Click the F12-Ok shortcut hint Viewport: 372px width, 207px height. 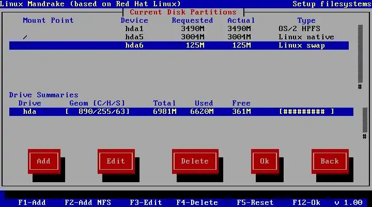(306, 202)
